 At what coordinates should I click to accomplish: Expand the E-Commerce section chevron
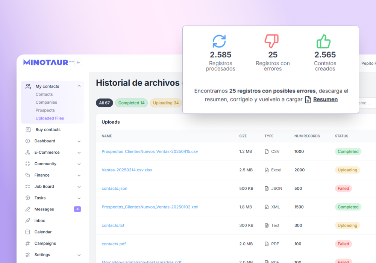pos(79,153)
